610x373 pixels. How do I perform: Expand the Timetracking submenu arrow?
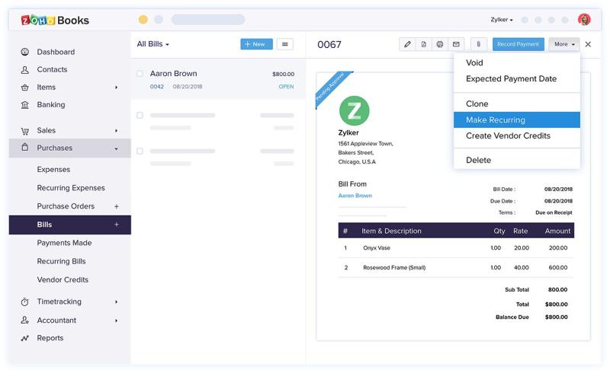tap(117, 302)
